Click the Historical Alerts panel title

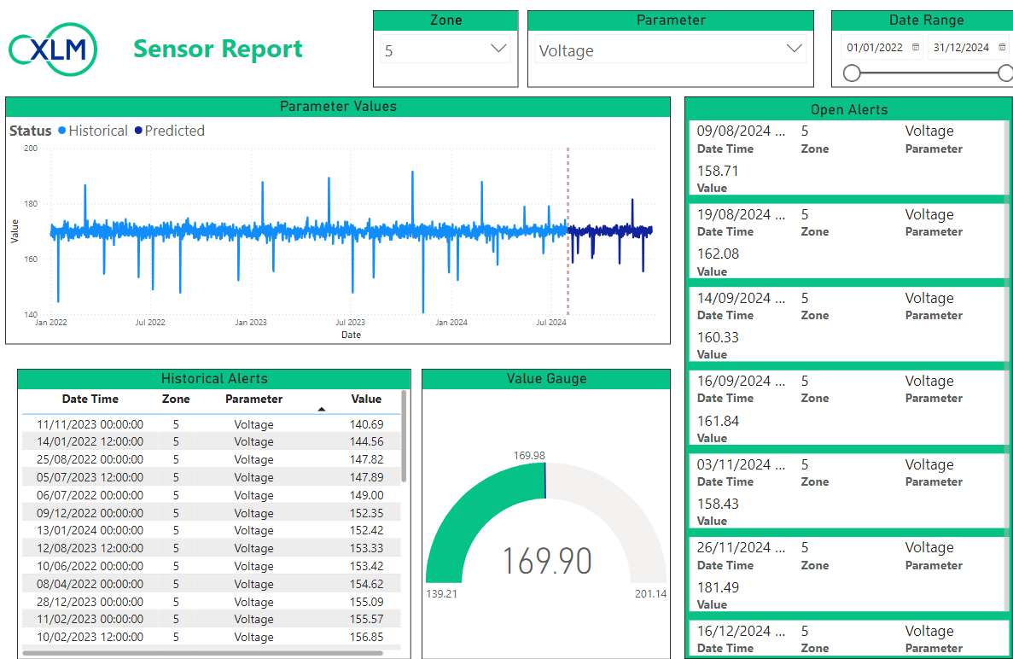pyautogui.click(x=214, y=379)
